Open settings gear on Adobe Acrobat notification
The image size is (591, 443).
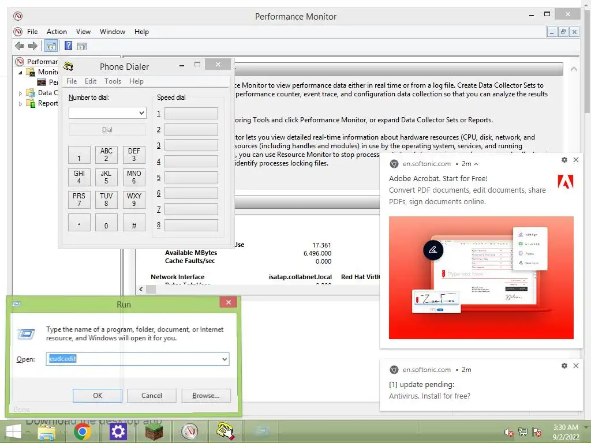coord(564,160)
